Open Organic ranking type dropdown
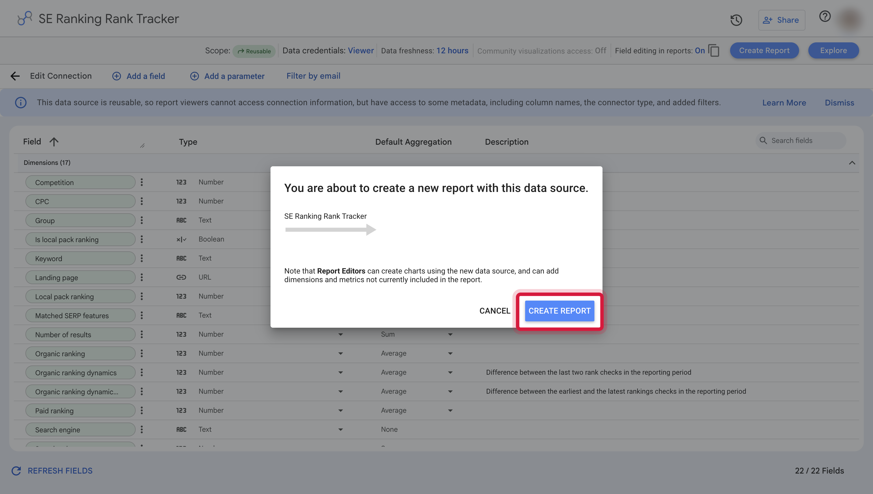 click(x=340, y=354)
